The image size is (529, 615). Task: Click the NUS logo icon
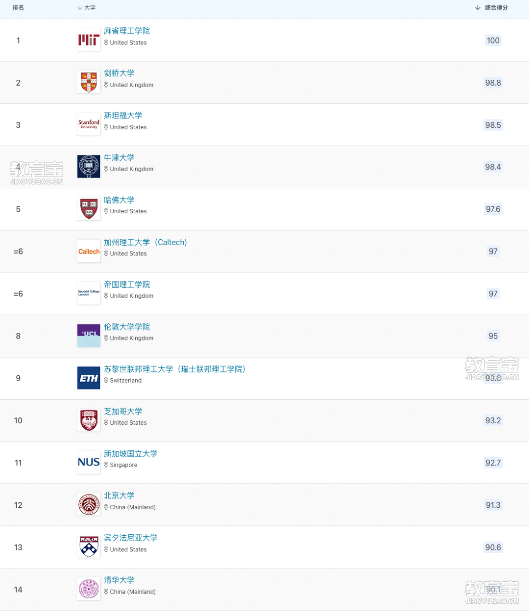[x=89, y=462]
